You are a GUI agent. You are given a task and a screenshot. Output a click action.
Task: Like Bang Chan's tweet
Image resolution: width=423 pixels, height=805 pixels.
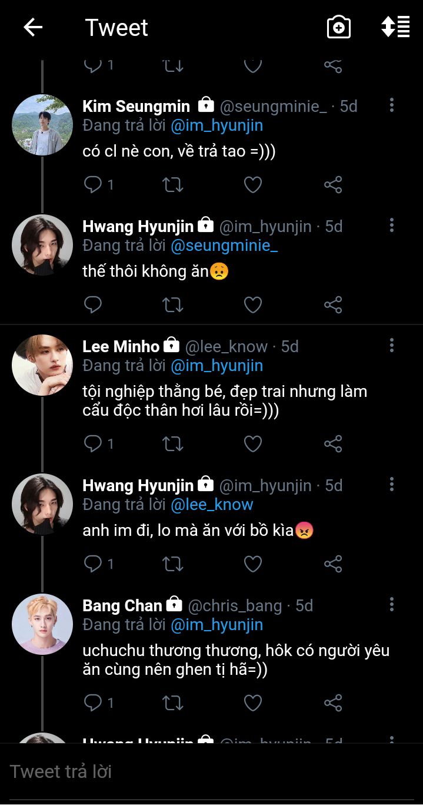pos(253,703)
